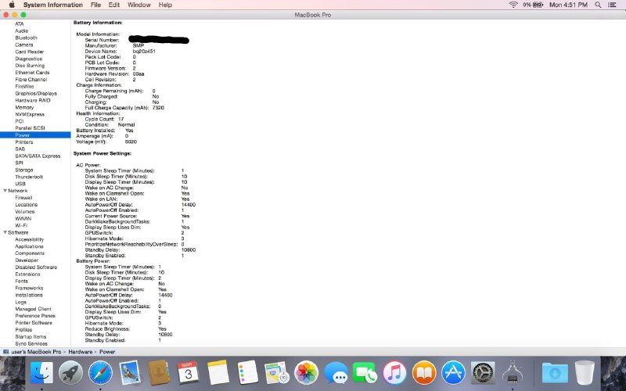Click Full Charge Capacity value 7320

click(158, 108)
